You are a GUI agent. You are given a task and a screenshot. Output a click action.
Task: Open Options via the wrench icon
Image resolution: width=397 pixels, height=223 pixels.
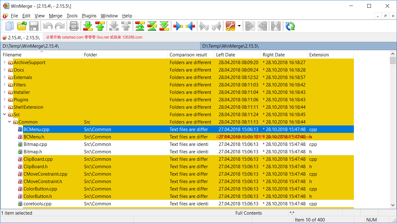point(230,26)
